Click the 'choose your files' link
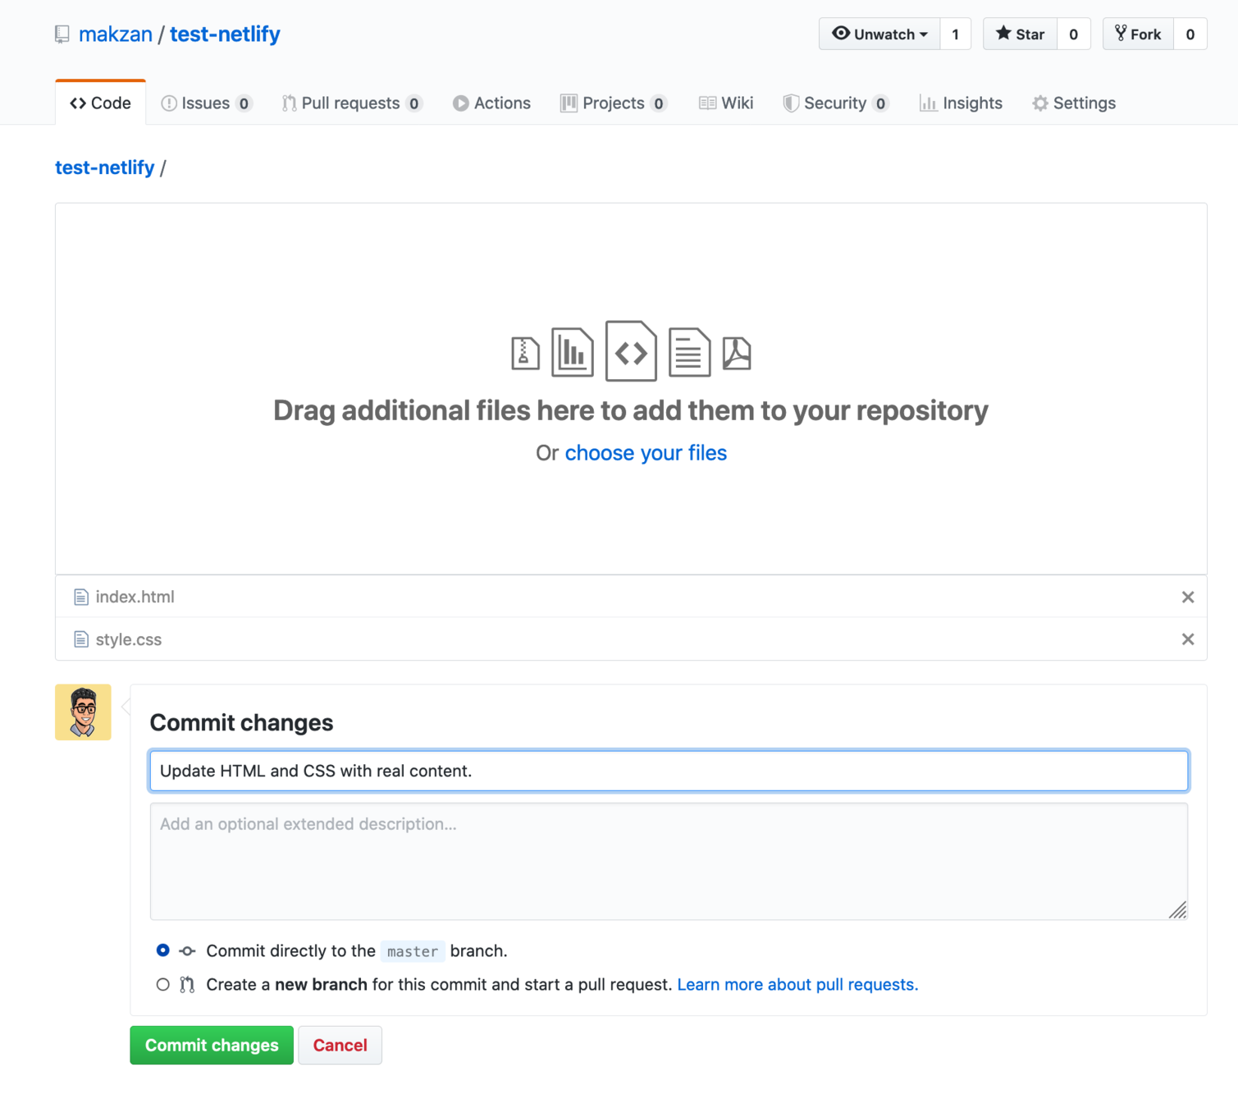Screen dimensions: 1238x1108 tap(646, 453)
